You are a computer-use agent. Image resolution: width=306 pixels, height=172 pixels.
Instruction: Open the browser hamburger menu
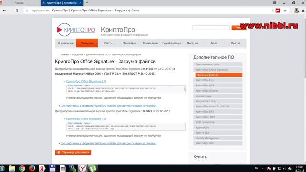274,3
